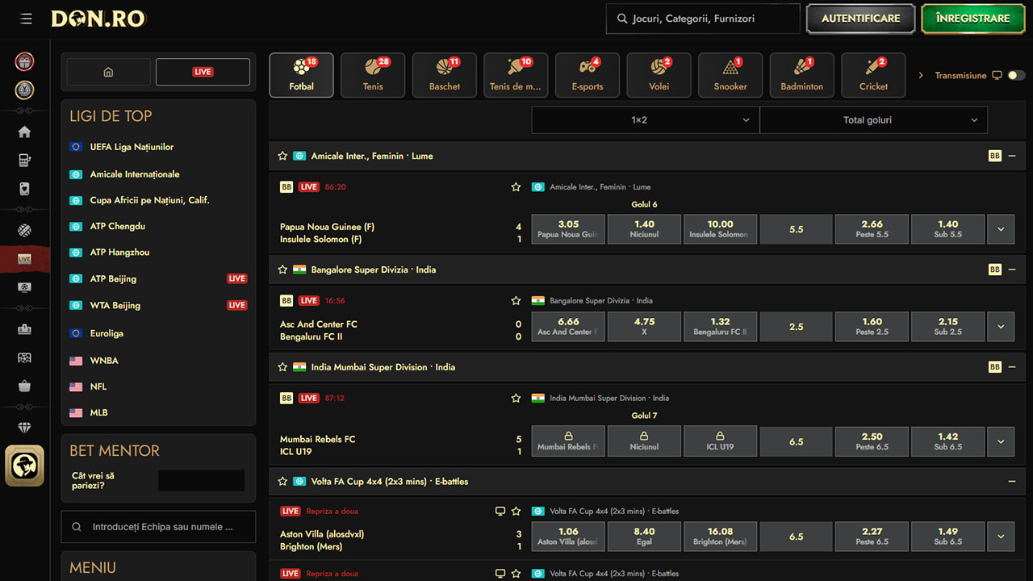Click the AUTENTIFICARE button
Image resolution: width=1033 pixels, height=581 pixels.
[x=860, y=19]
